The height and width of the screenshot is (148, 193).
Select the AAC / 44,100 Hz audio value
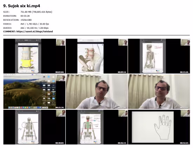[x=34, y=28]
